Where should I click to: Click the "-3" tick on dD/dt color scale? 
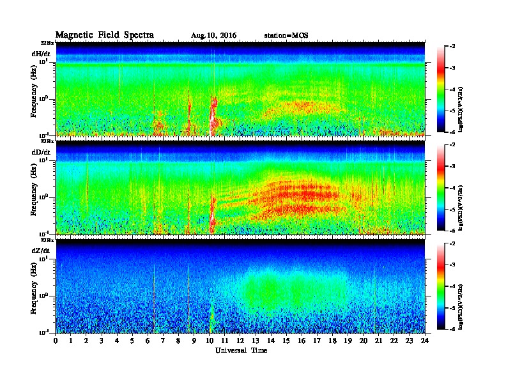[x=452, y=167]
